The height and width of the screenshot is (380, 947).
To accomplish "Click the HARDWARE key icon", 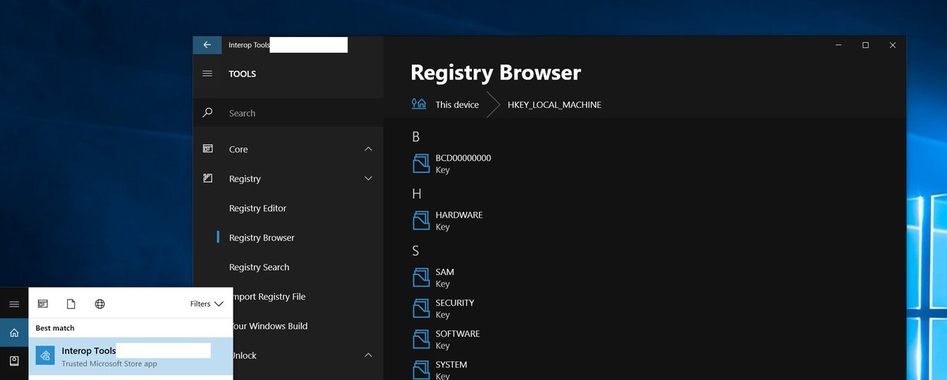I will coord(421,220).
